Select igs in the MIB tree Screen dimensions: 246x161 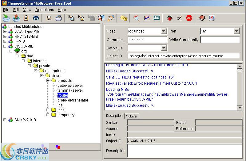pos(60,105)
